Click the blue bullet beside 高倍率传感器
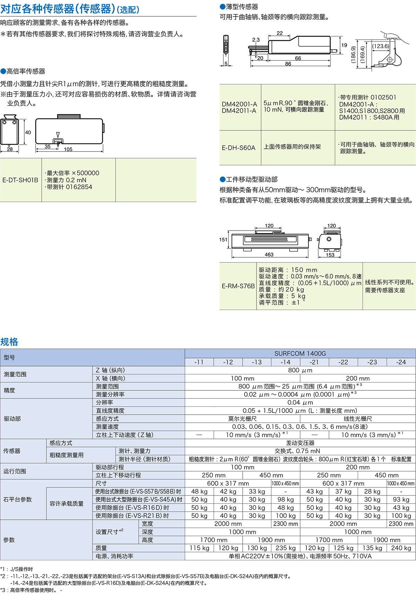The height and width of the screenshot is (596, 416). pos(3,71)
